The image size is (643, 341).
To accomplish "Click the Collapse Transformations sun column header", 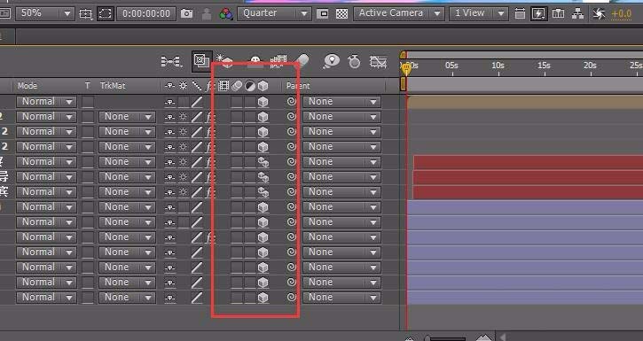I will pos(183,86).
